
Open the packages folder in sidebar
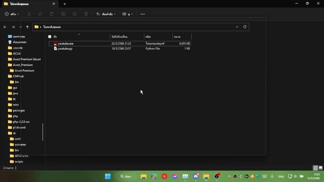click(16, 111)
